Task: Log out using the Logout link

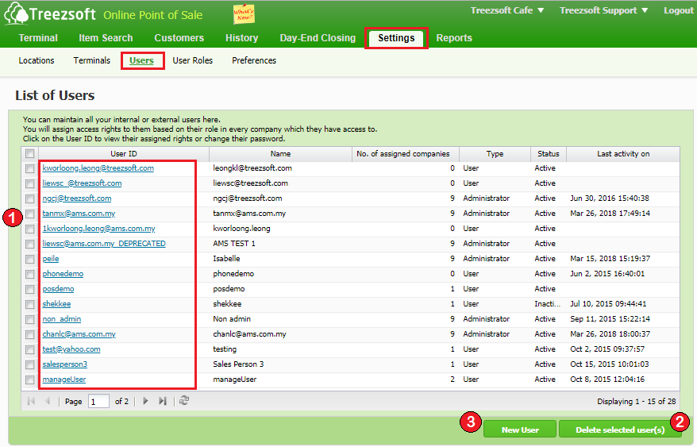Action: point(678,10)
